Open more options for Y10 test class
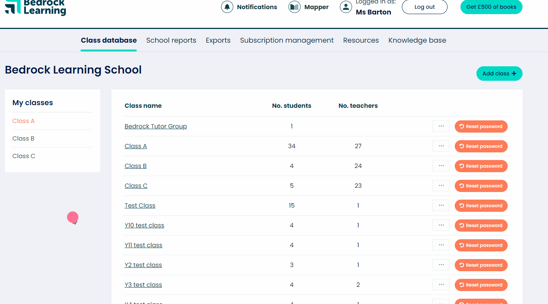The width and height of the screenshot is (548, 304). [441, 225]
